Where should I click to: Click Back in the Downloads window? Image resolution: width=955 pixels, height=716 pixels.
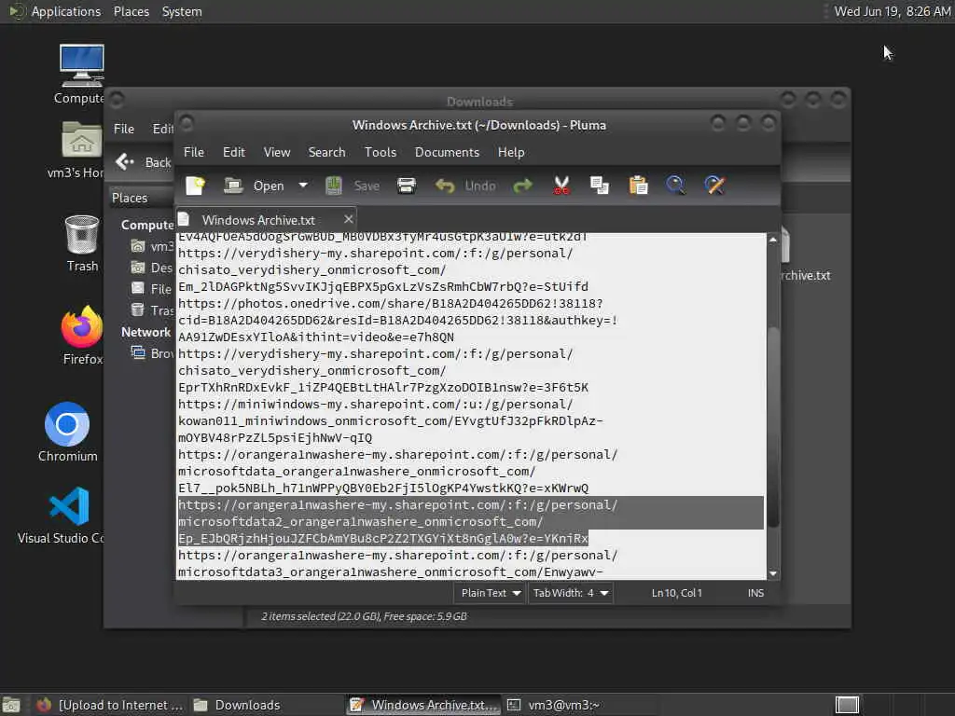tap(144, 162)
